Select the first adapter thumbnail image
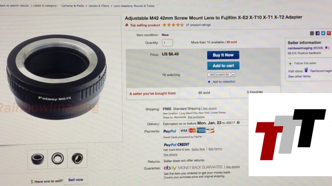 38,159
